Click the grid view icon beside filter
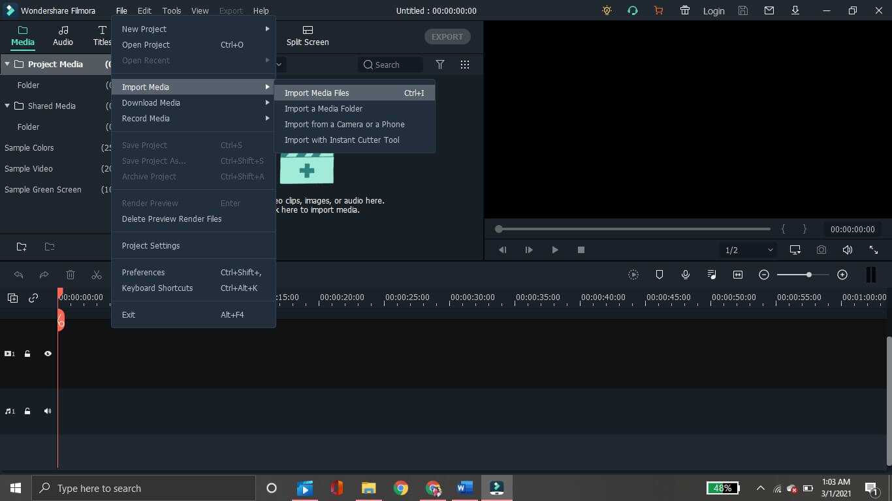This screenshot has height=501, width=892. click(x=465, y=65)
